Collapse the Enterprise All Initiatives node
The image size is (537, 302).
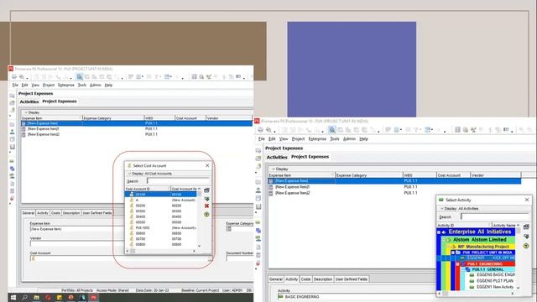(439, 232)
